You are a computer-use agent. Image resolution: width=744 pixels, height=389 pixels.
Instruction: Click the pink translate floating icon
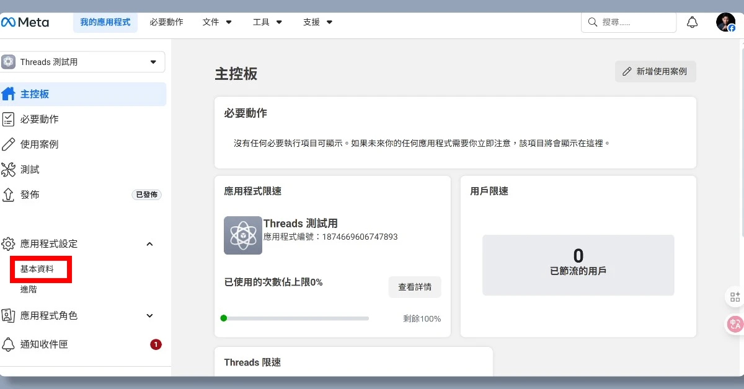[x=735, y=323]
